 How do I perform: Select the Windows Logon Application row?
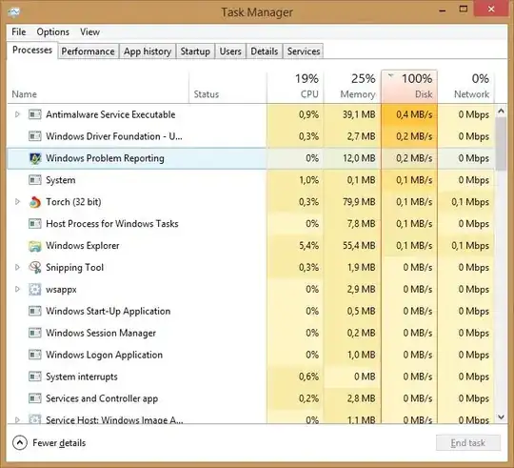(250, 355)
